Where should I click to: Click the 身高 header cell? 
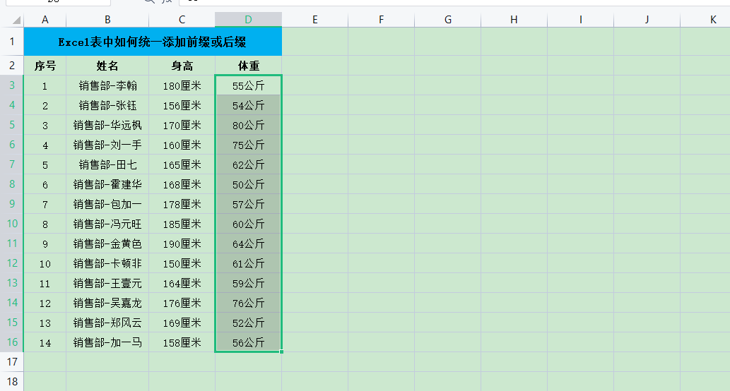[x=182, y=66]
